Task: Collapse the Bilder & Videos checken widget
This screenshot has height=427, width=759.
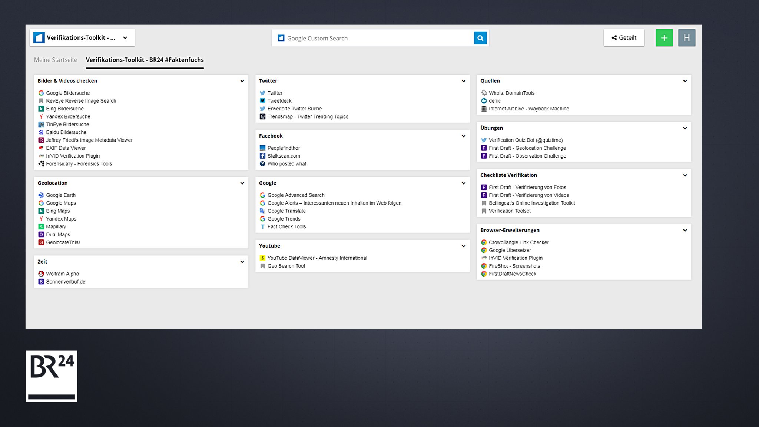Action: (x=242, y=81)
